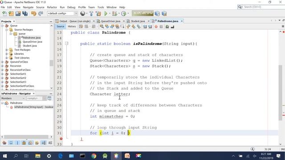Click the Save All toolbar icon
The height and width of the screenshot is (160, 285).
[x=25, y=14]
